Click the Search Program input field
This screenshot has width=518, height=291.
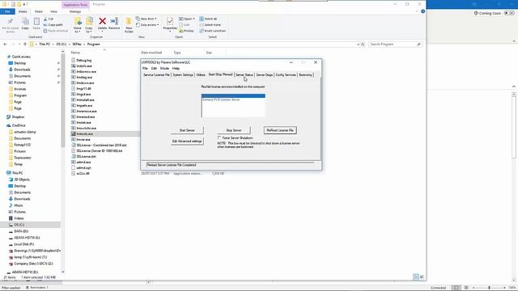tap(395, 44)
